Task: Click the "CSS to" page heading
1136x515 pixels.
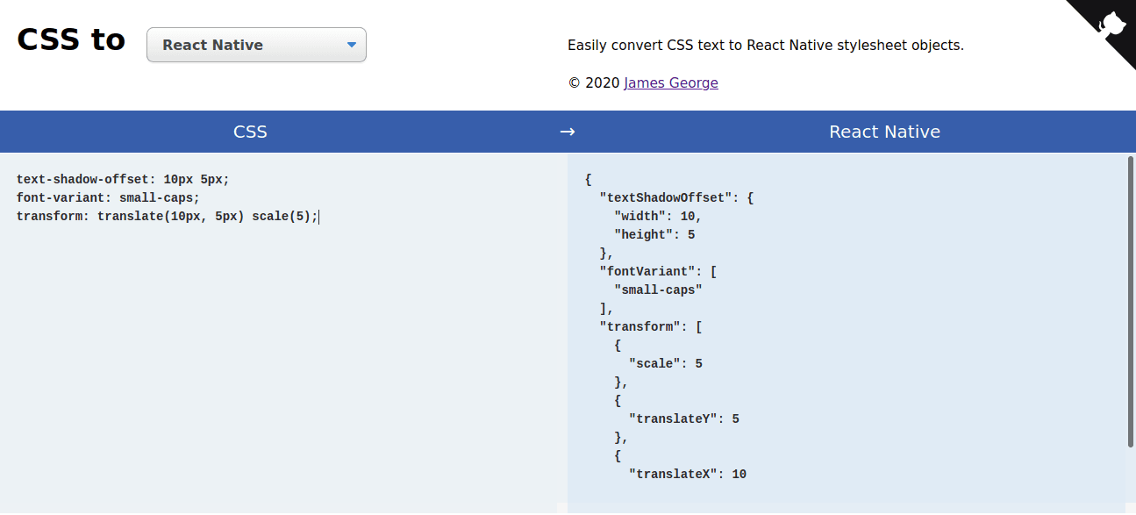Action: tap(71, 40)
